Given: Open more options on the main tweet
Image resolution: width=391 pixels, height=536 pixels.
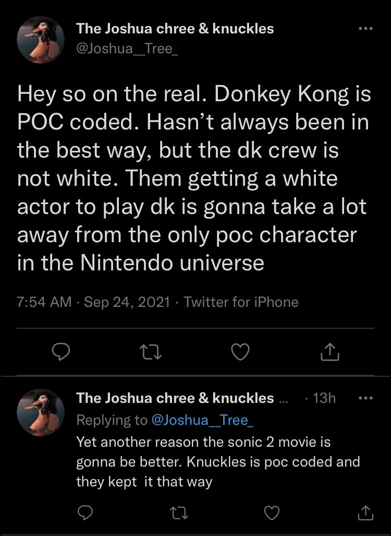Looking at the screenshot, I should (x=365, y=29).
